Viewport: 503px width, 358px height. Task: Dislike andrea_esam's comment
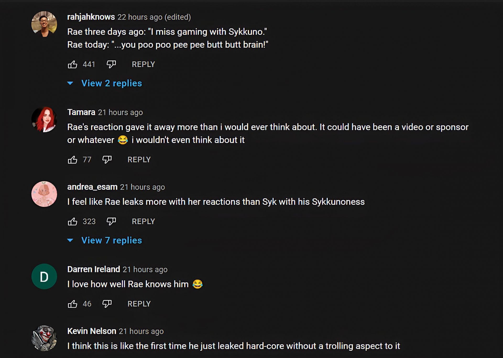(x=111, y=222)
